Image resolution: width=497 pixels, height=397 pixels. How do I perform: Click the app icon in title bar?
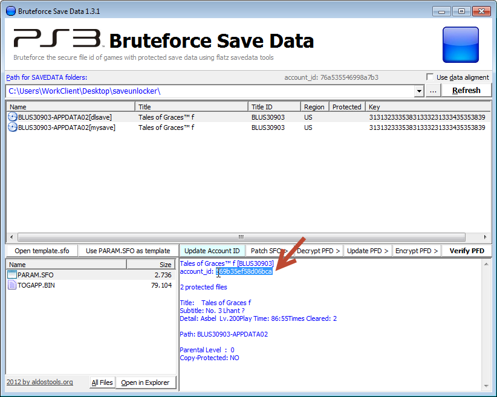point(10,11)
